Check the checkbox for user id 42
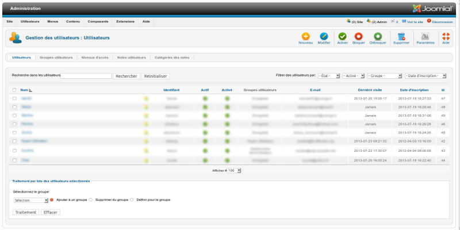Screen dimensions: 460x230 coord(14,141)
